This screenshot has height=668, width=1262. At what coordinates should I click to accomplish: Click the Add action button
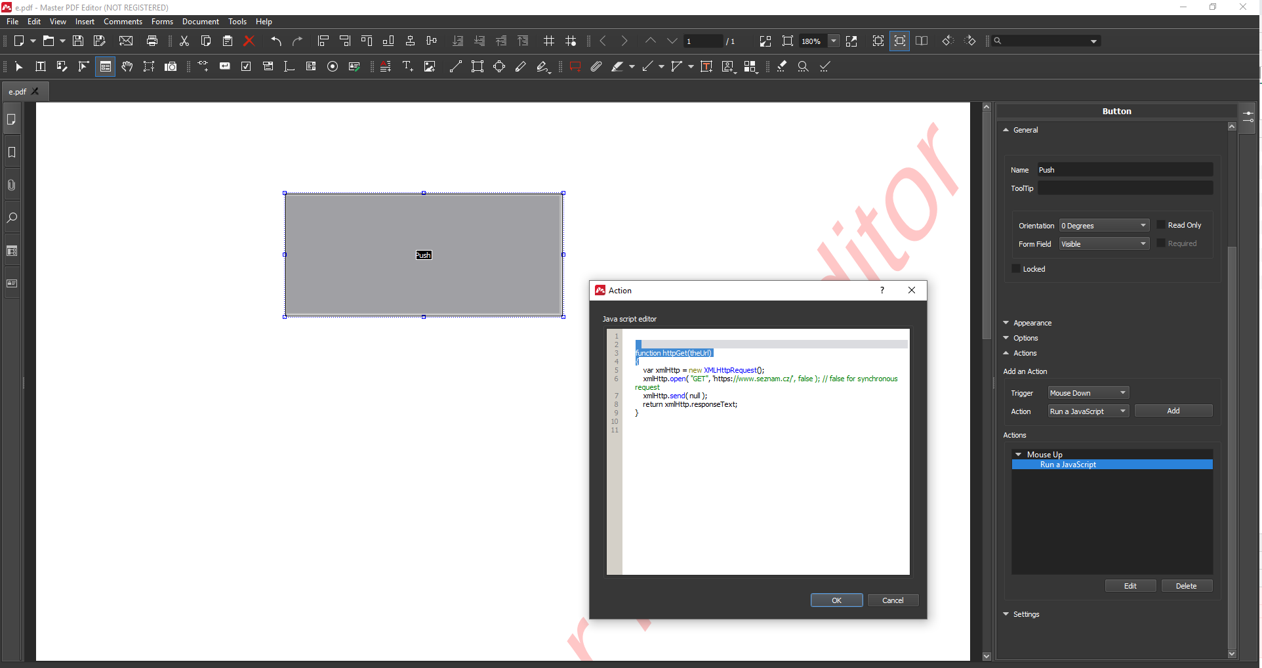click(x=1173, y=411)
